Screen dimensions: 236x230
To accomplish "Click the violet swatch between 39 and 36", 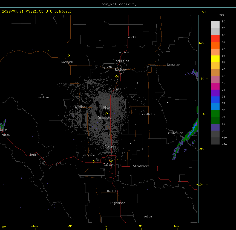I will click(215, 93).
